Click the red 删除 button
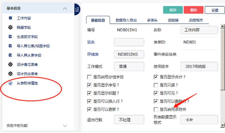 193,10
